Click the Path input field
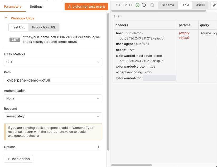Viewport: 217px width, 167px height. [53, 80]
